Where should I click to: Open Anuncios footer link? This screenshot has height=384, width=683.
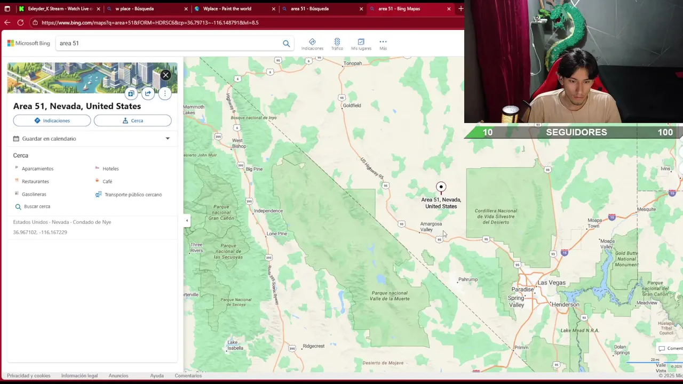(118, 376)
